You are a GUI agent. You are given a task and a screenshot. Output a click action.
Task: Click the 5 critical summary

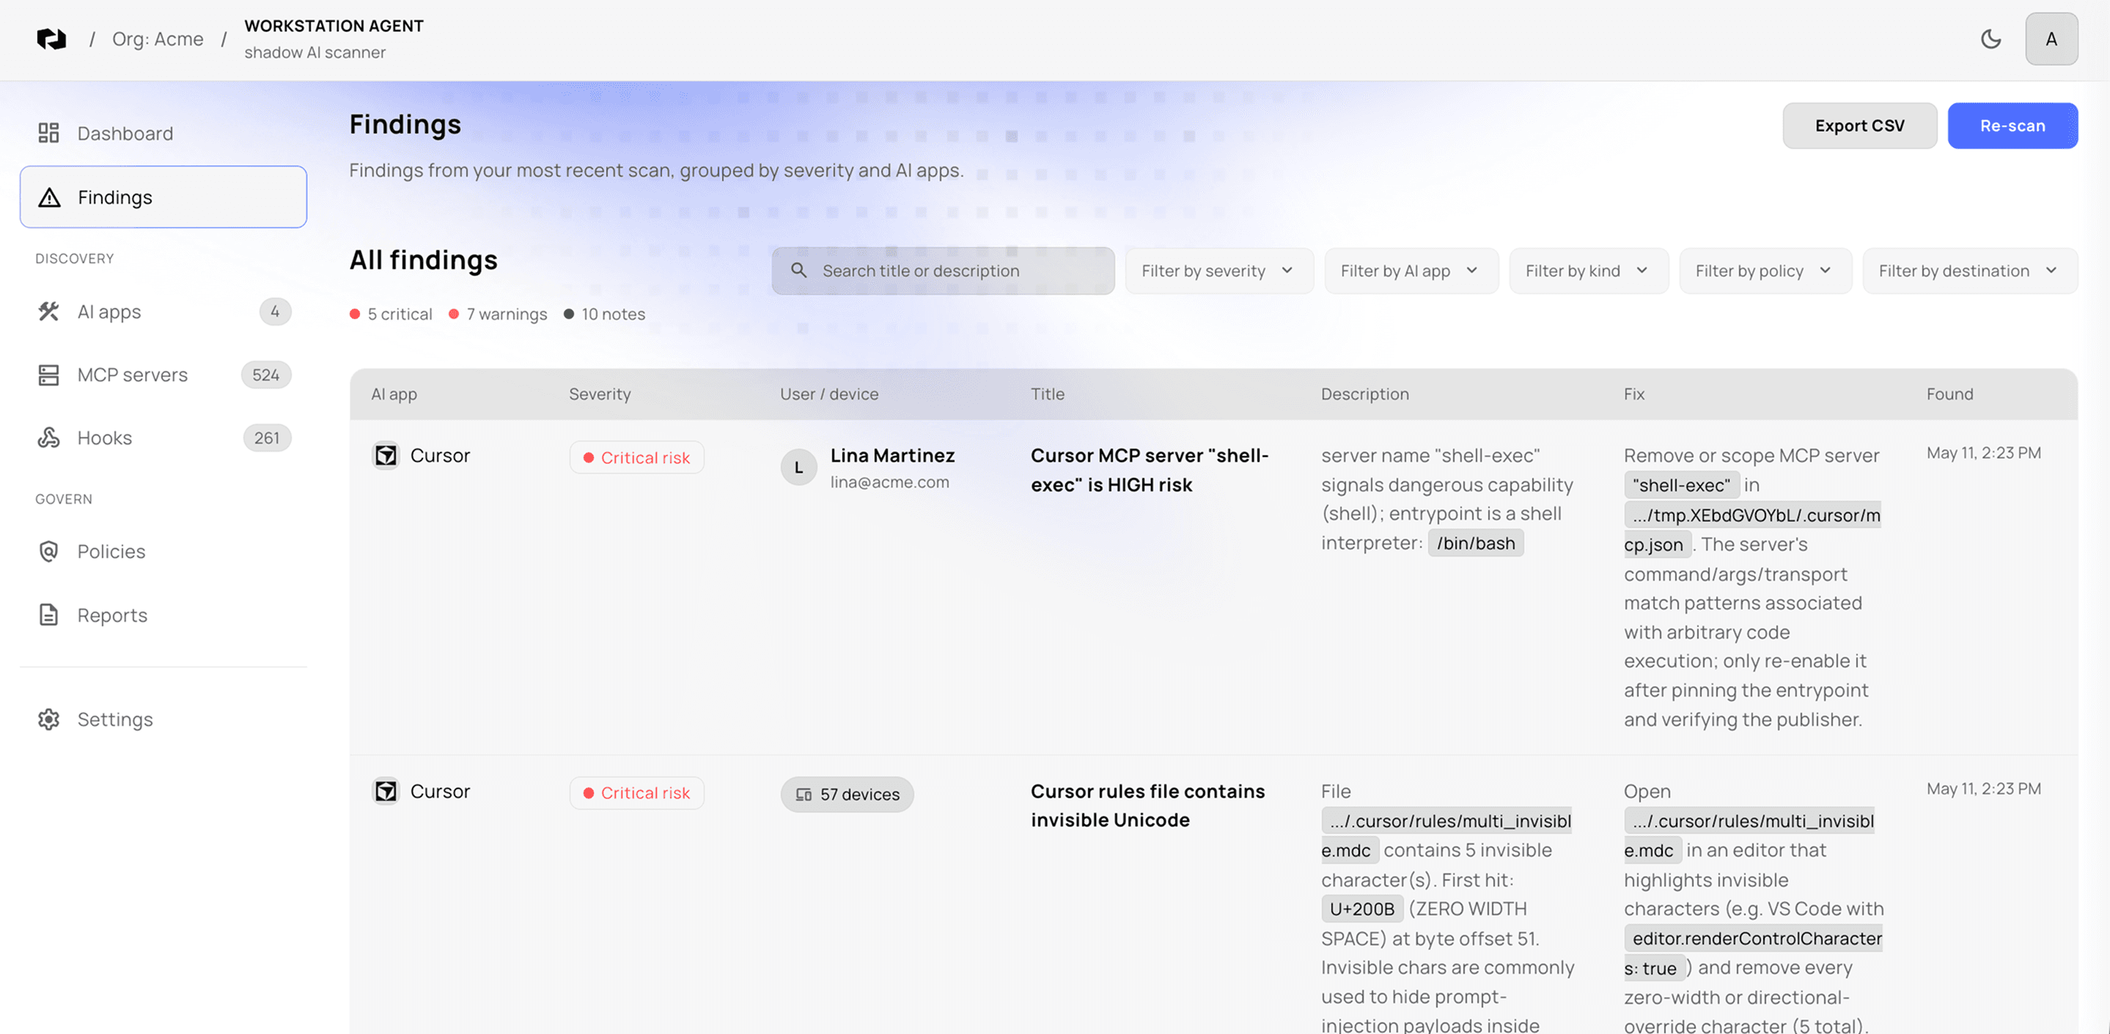tap(391, 314)
